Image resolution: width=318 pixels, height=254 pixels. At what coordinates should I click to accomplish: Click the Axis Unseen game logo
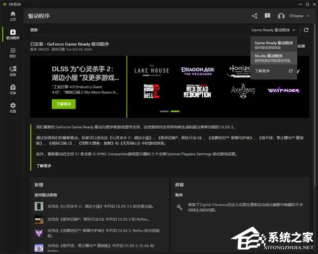point(243,91)
